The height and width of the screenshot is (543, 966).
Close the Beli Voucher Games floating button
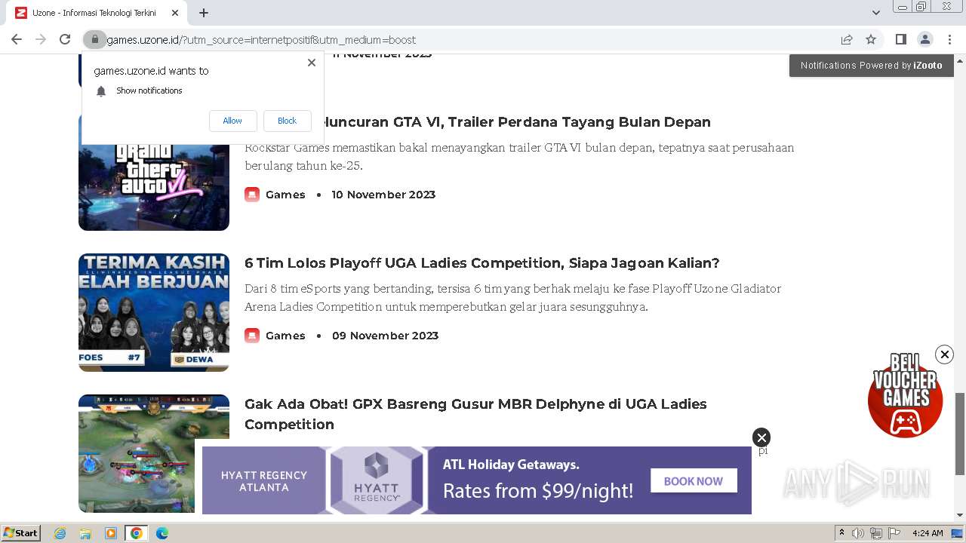[x=944, y=354]
